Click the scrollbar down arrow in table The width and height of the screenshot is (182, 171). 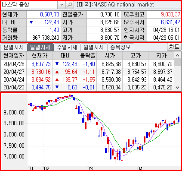click(177, 87)
